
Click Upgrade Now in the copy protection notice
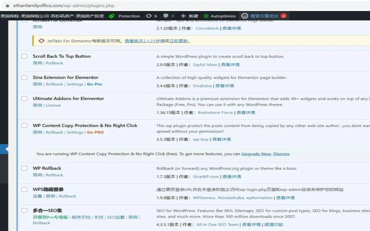[256, 154]
